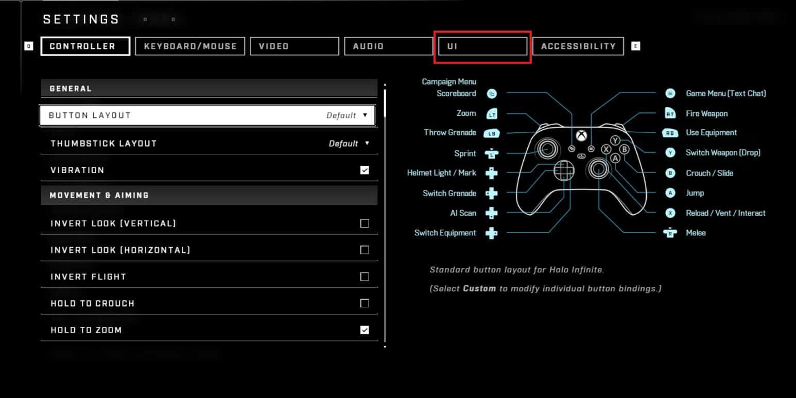Click the right stick Melee icon
Screen dimensions: 796x398
click(670, 233)
